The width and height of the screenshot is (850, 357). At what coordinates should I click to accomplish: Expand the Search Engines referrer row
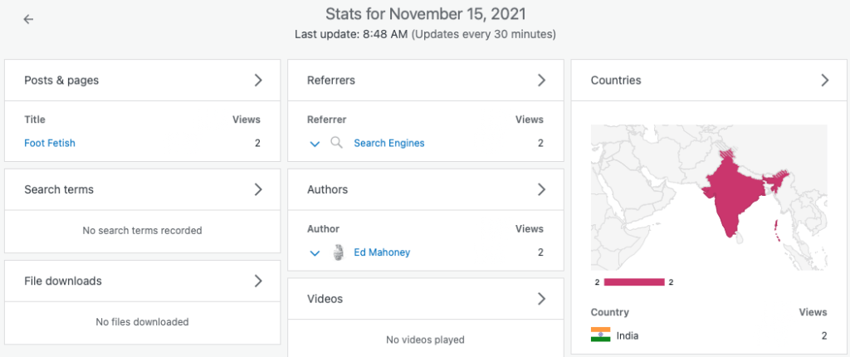click(315, 144)
